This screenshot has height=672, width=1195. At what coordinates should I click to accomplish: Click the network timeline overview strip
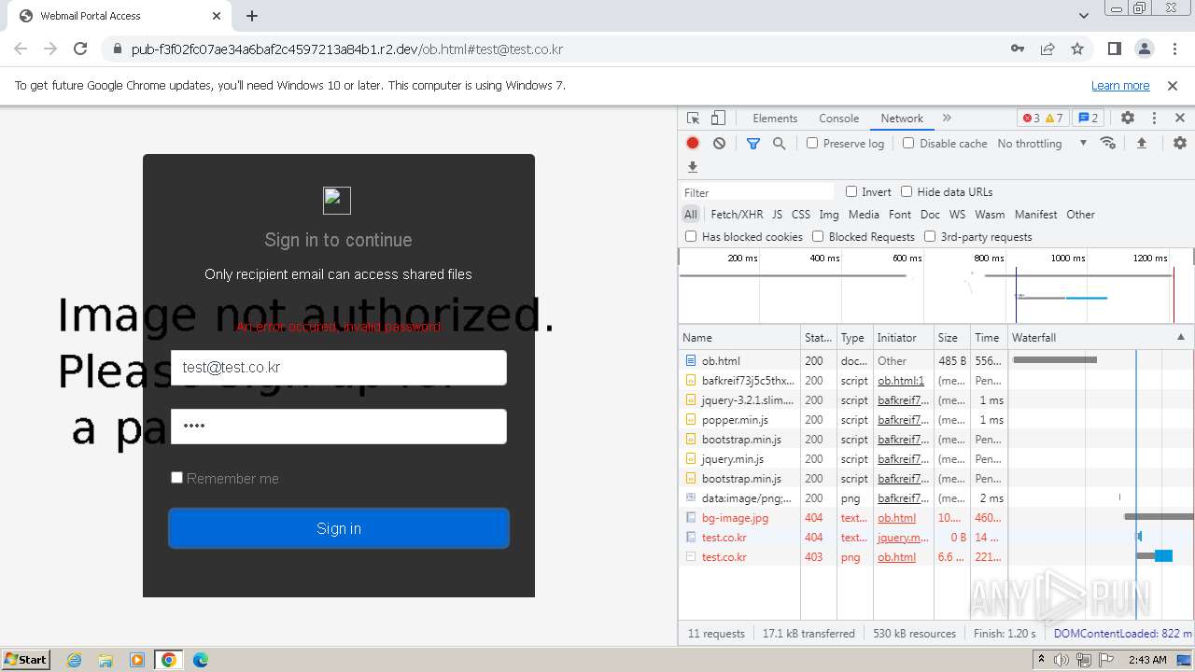[x=935, y=286]
